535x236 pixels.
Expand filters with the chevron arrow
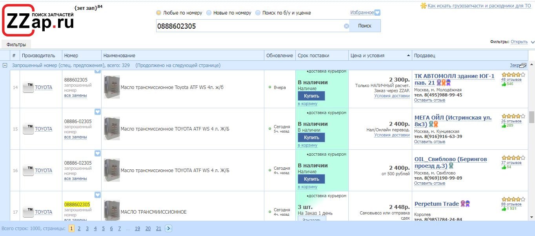533,42
